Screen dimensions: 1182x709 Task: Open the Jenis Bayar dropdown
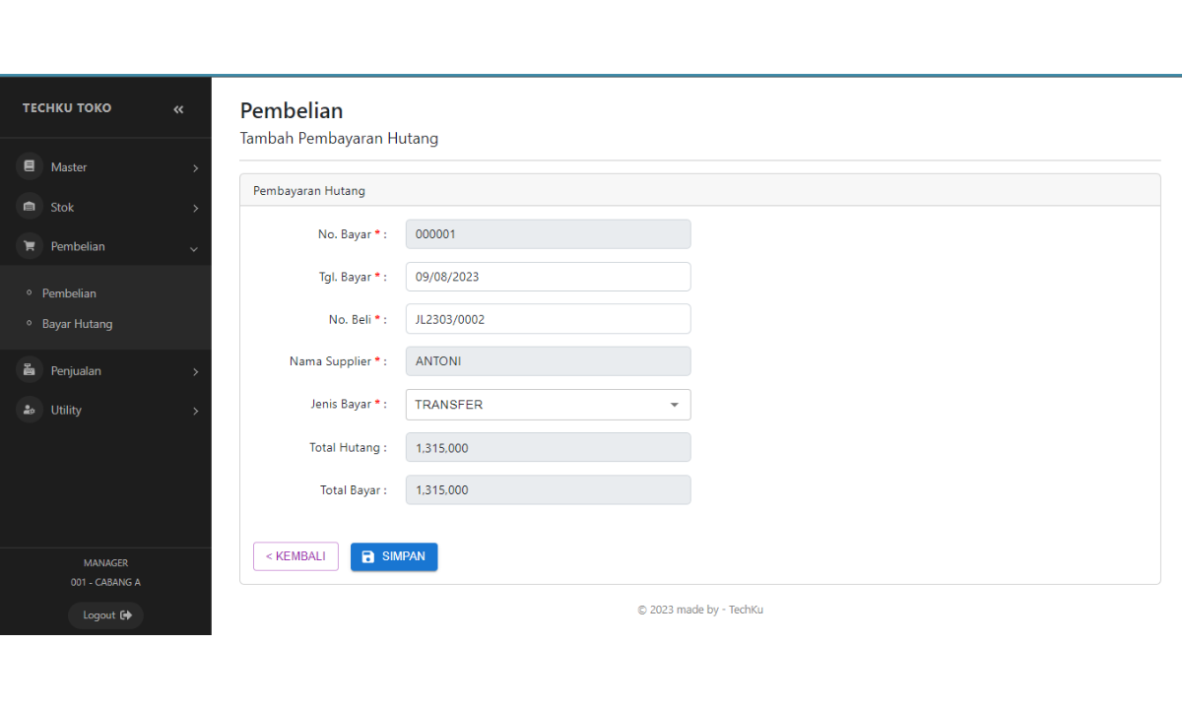tap(548, 405)
